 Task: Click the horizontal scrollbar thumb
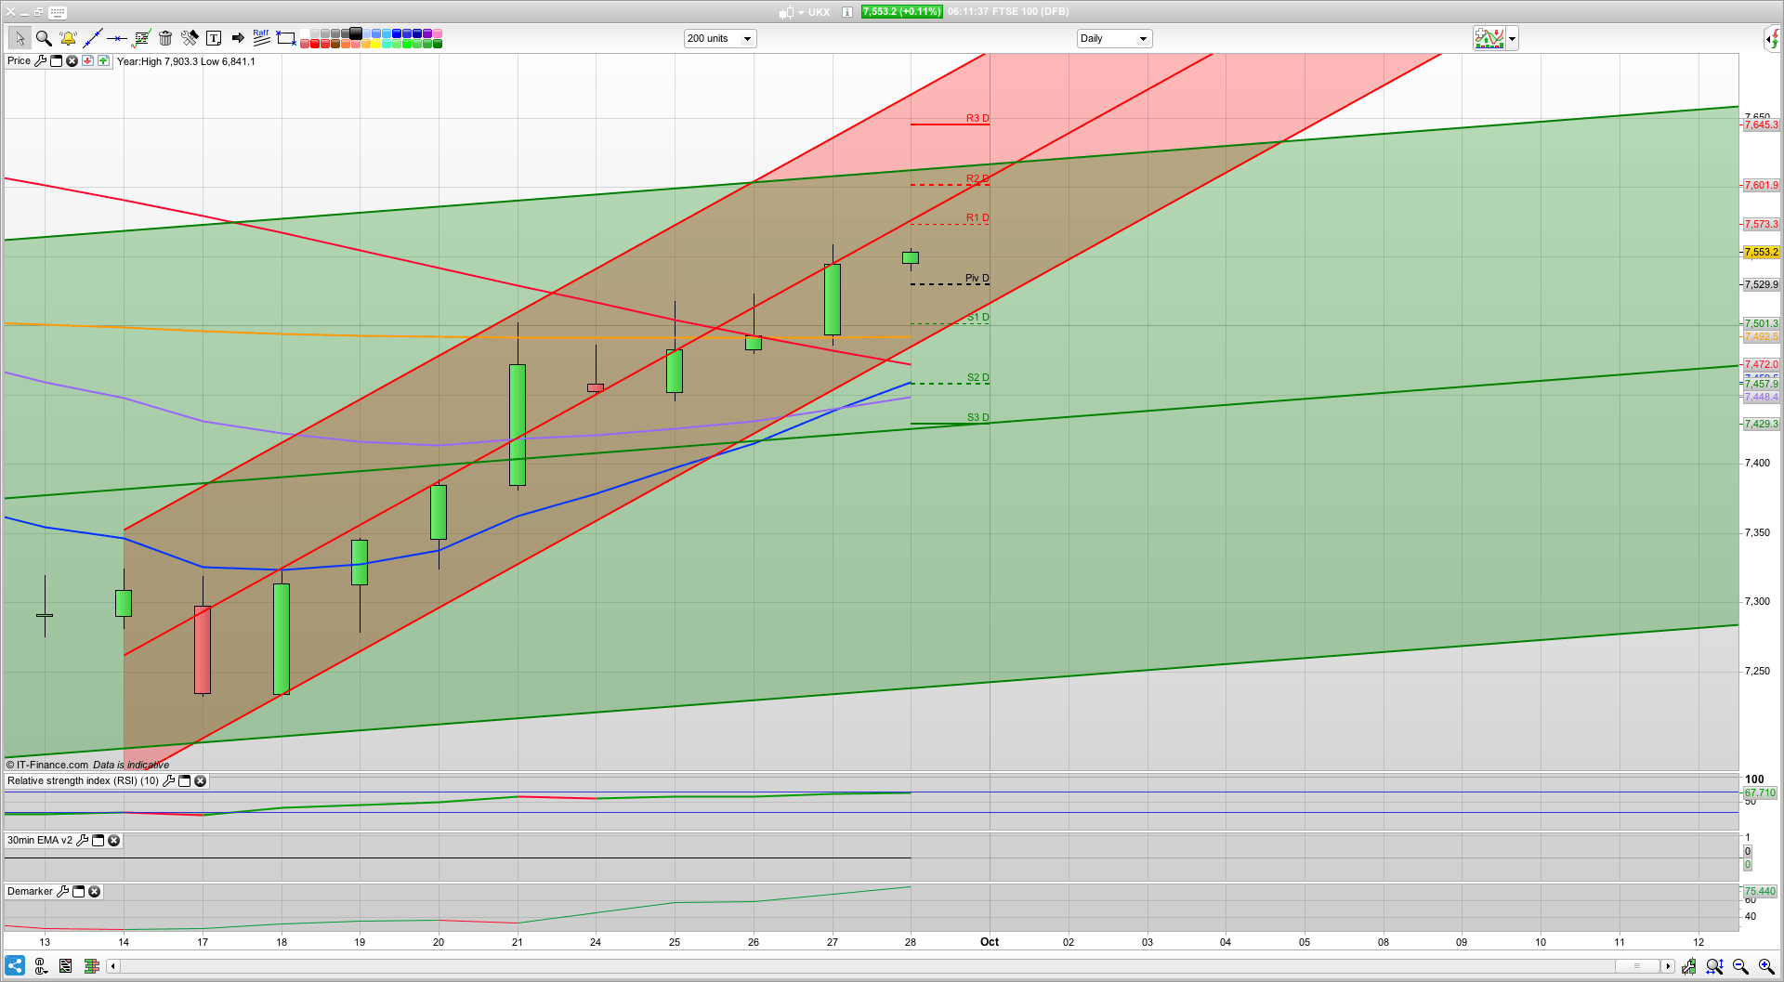pos(1637,966)
